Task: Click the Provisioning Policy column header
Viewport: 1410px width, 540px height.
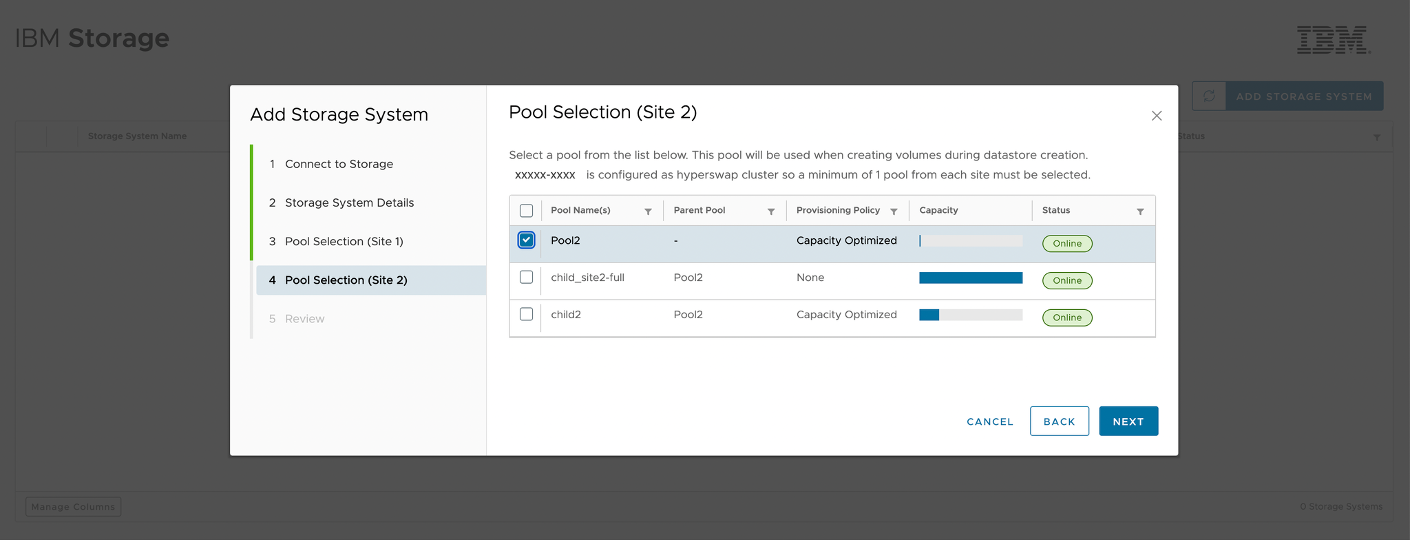Action: coord(838,210)
